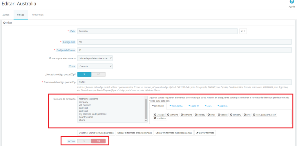Switch to the Provincias tab
This screenshot has width=297, height=146.
click(x=38, y=15)
